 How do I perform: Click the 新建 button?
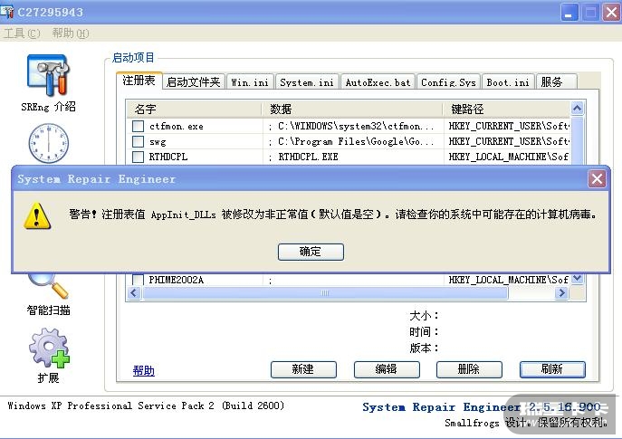(x=303, y=369)
